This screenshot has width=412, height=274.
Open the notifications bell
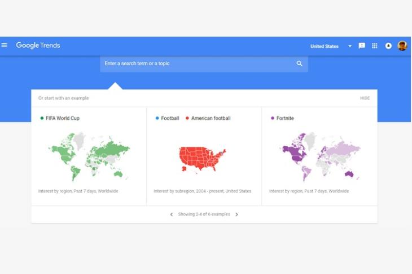tap(388, 46)
